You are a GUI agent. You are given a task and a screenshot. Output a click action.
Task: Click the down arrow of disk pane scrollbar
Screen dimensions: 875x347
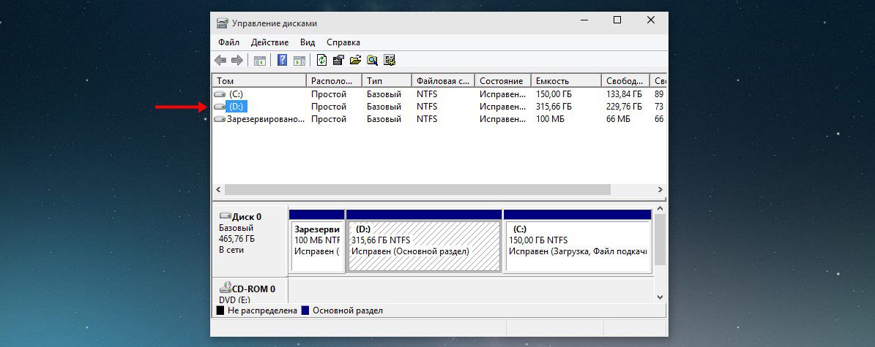pyautogui.click(x=660, y=298)
